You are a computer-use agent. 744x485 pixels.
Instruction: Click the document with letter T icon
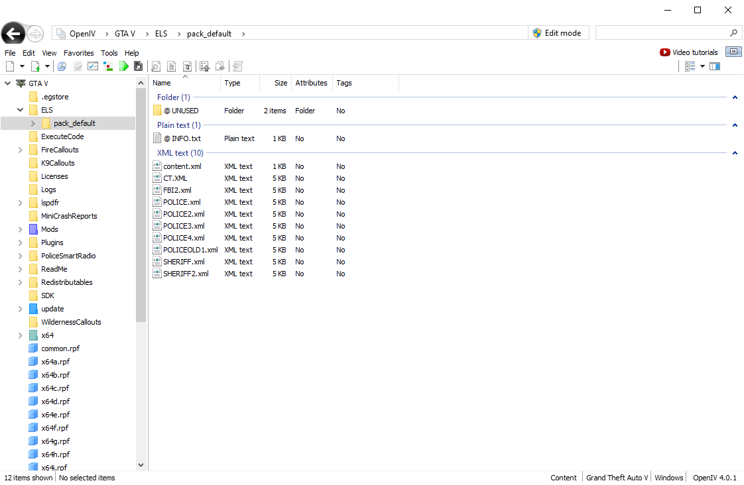tap(188, 66)
